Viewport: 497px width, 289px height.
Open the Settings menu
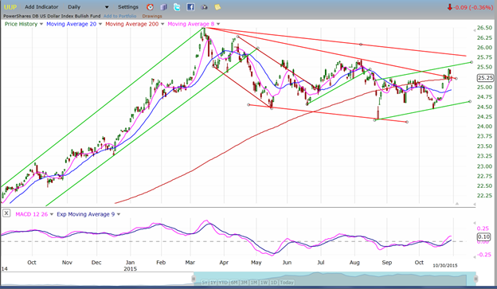[x=128, y=7]
